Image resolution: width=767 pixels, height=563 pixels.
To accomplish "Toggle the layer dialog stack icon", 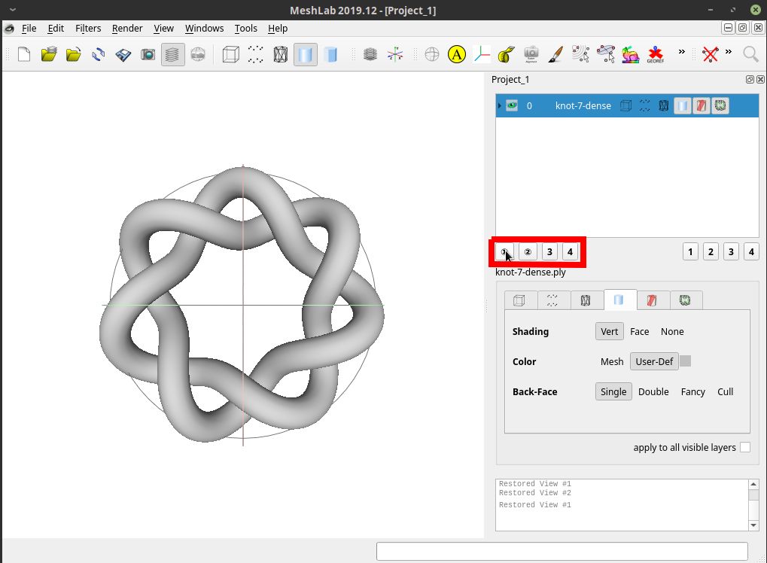I will click(172, 54).
